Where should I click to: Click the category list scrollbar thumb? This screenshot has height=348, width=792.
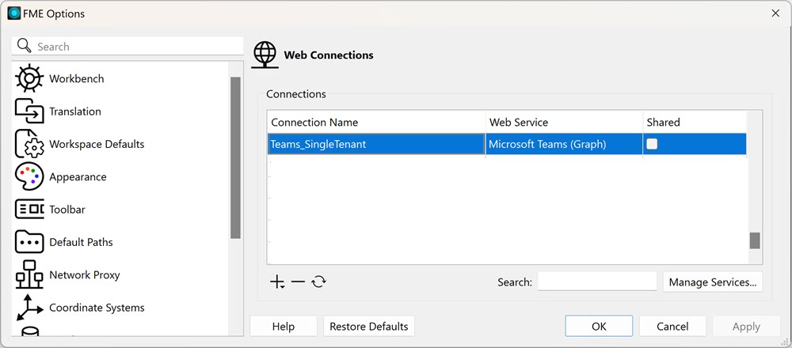coord(235,157)
